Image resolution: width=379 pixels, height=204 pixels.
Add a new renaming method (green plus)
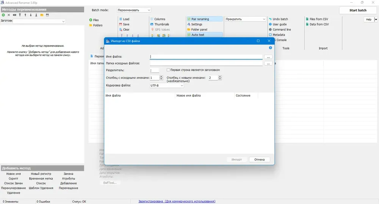pos(3,15)
